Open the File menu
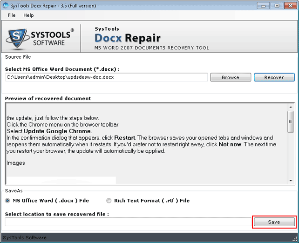The image size is (299, 243). pos(12,15)
